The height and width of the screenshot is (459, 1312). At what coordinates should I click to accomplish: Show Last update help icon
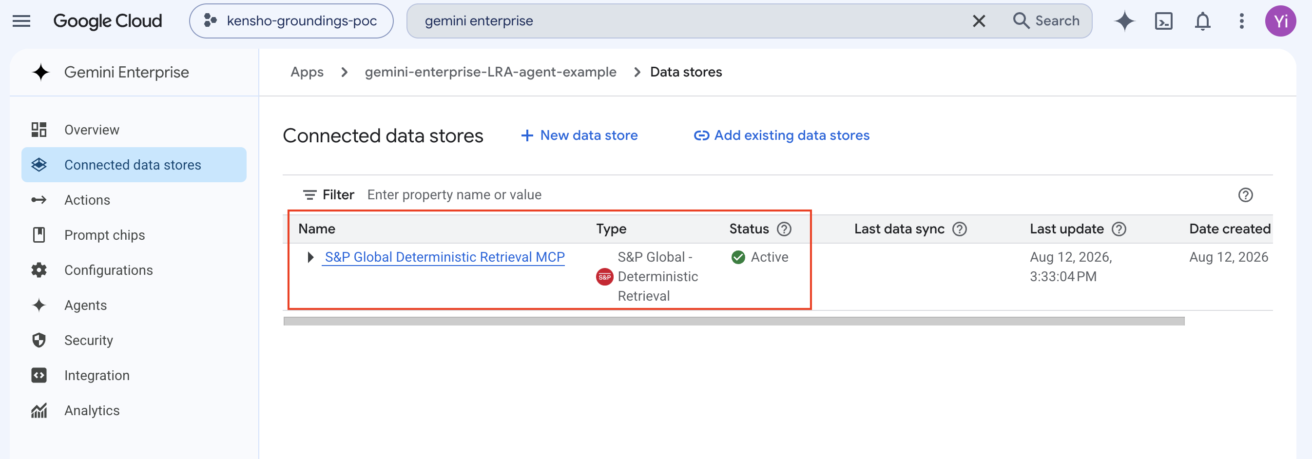[x=1119, y=229]
